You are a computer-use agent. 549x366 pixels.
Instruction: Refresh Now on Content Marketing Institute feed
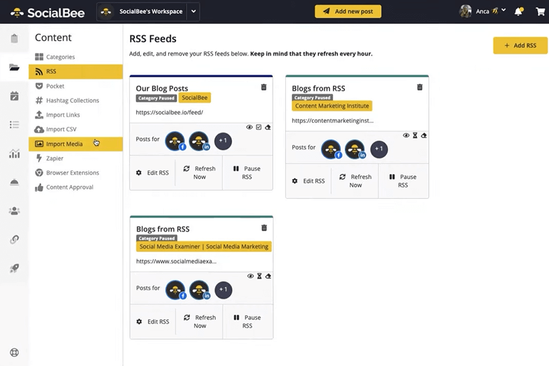355,181
